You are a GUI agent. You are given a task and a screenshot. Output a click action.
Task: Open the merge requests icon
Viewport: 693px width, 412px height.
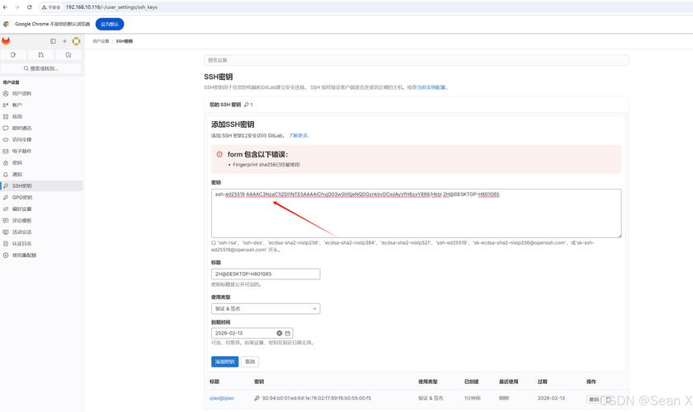[x=40, y=54]
